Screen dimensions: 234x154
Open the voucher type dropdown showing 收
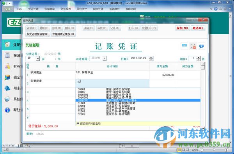(x=38, y=58)
